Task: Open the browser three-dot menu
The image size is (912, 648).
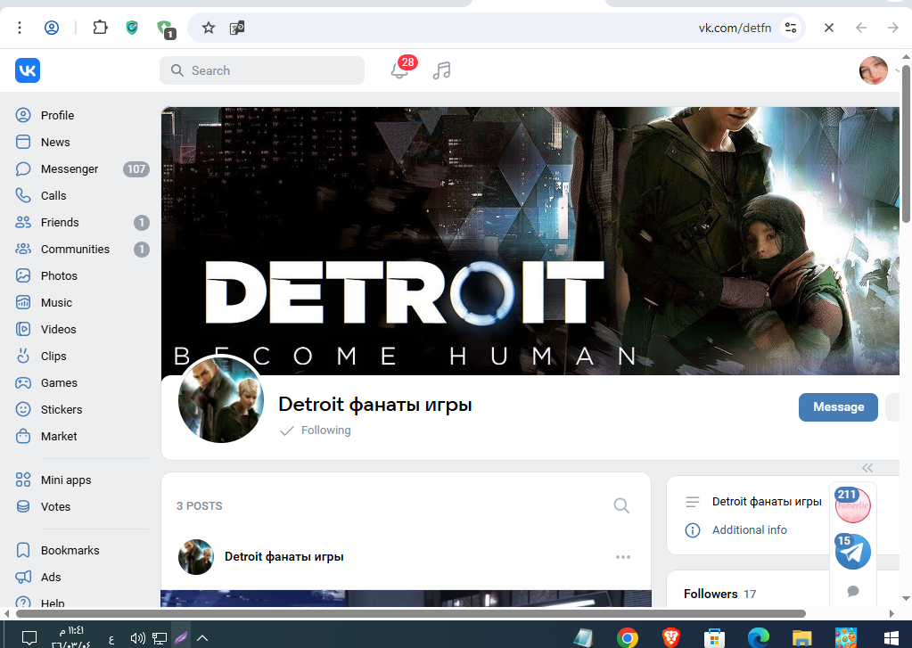Action: pos(20,28)
